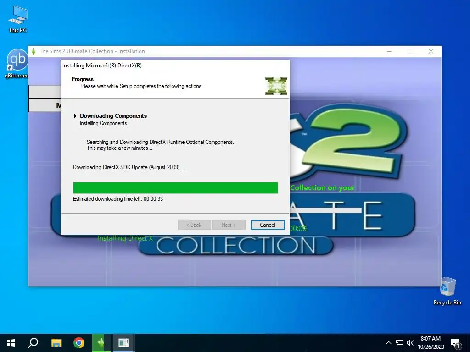Click the DirectX logo icon in dialog

pos(276,86)
